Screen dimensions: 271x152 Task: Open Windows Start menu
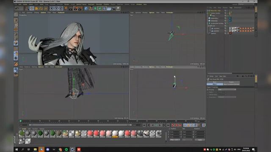17,149
